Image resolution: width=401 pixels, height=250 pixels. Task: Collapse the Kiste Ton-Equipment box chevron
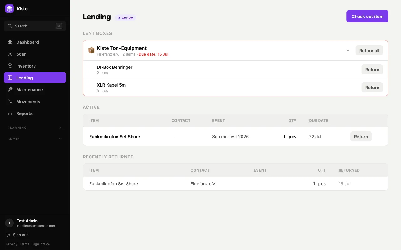tap(348, 50)
